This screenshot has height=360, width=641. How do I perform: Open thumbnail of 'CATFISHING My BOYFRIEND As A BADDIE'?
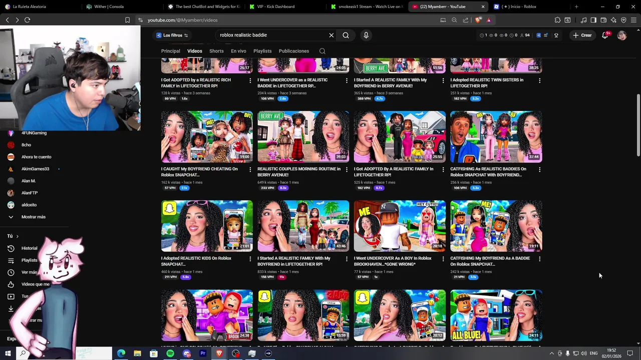pyautogui.click(x=496, y=226)
